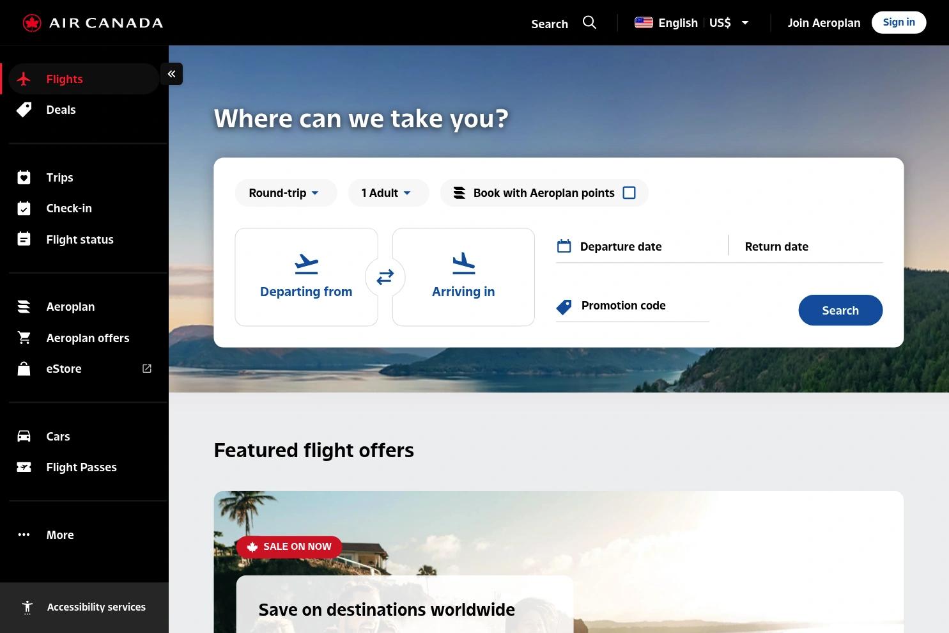
Task: Open the language and currency dropdown arrow
Action: [x=745, y=23]
